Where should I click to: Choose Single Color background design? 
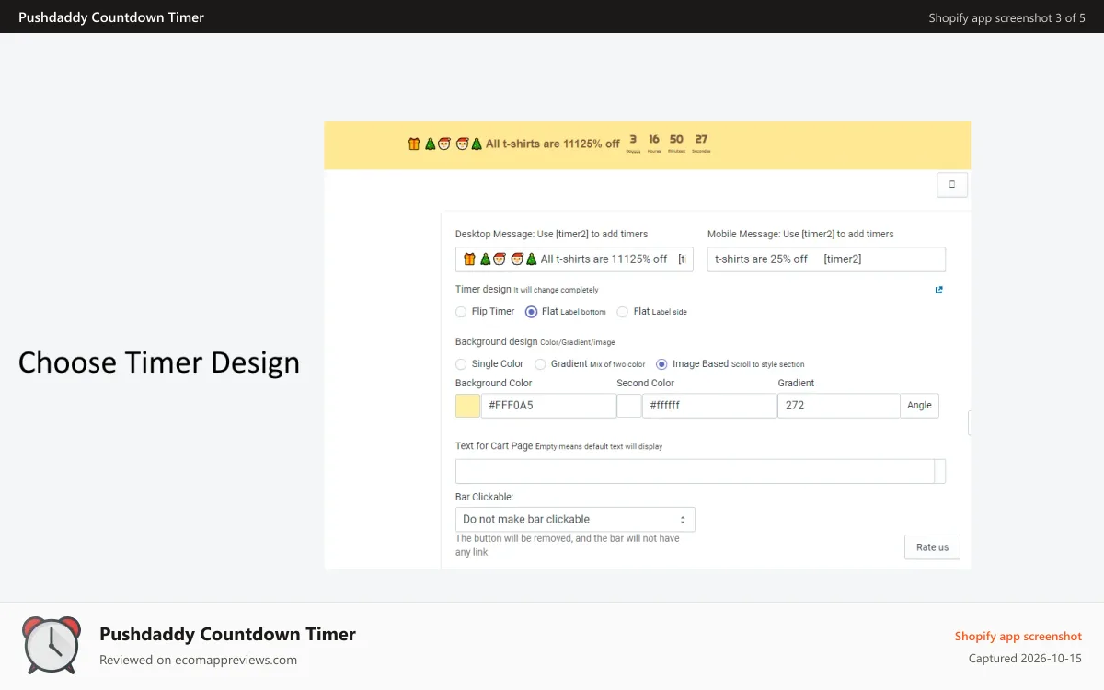point(461,364)
